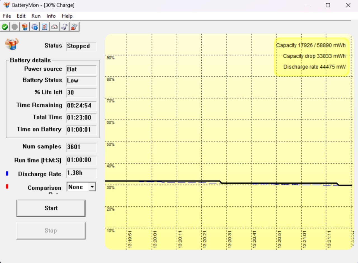Click the Num samples value 3601

point(81,147)
